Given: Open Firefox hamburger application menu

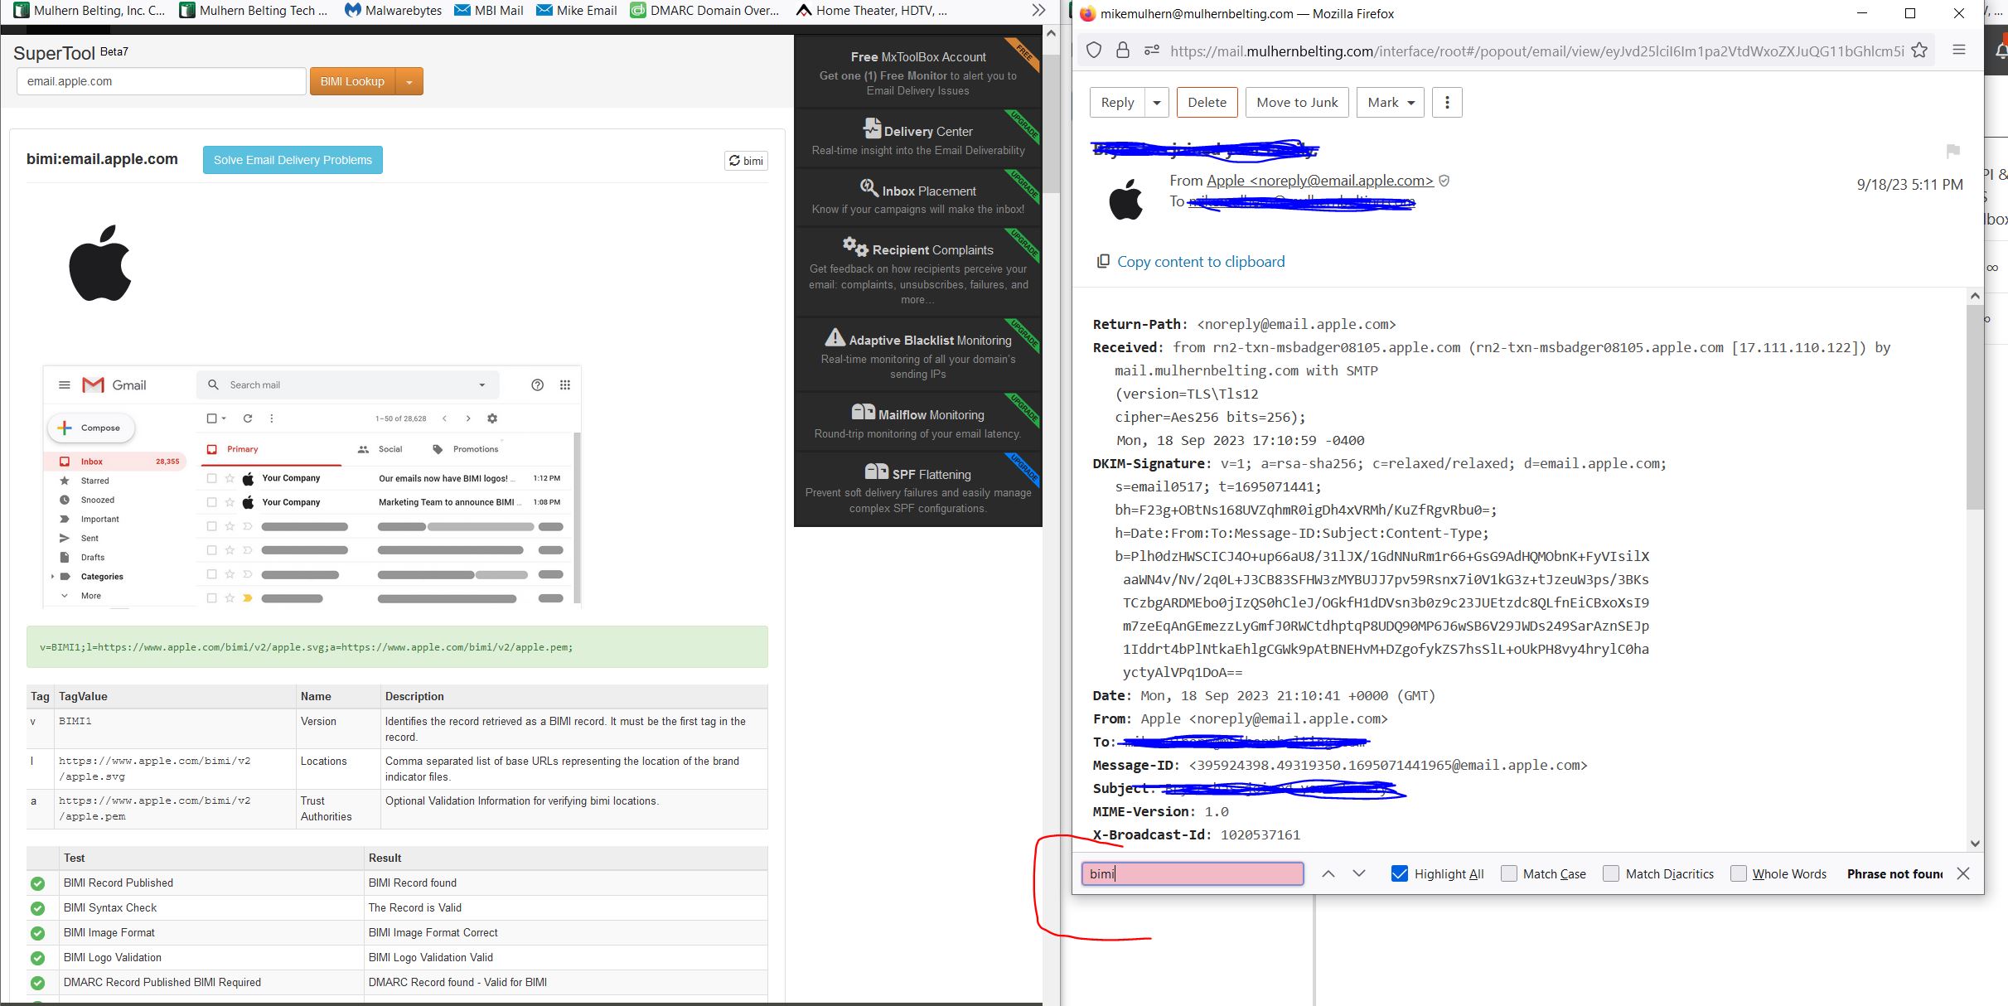Looking at the screenshot, I should point(1959,51).
